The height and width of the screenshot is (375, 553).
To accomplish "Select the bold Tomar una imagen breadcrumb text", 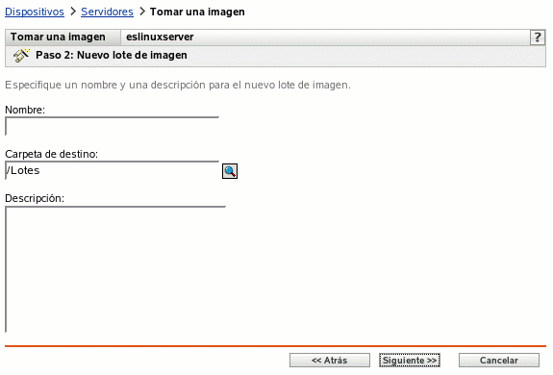I will click(x=197, y=12).
